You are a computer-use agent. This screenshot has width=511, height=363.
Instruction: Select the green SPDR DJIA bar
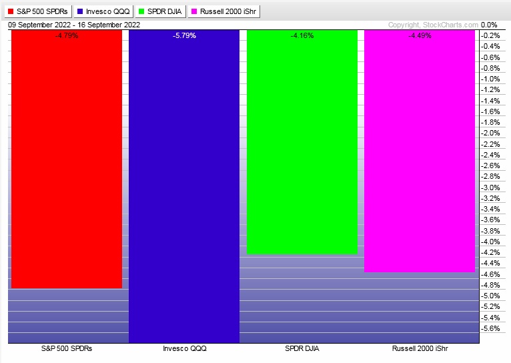tap(302, 141)
